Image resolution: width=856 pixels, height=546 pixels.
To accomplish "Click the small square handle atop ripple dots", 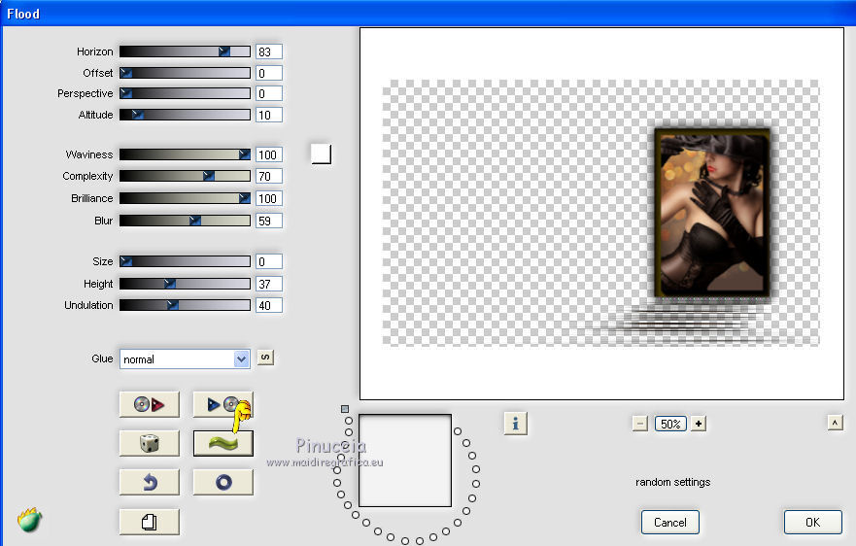I will tap(345, 408).
